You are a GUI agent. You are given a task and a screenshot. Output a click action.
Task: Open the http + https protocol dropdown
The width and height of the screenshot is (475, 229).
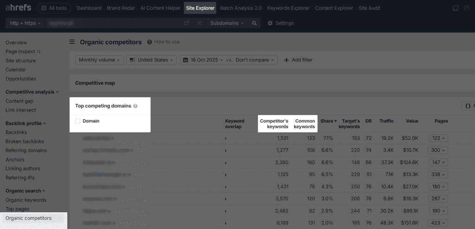pos(25,23)
